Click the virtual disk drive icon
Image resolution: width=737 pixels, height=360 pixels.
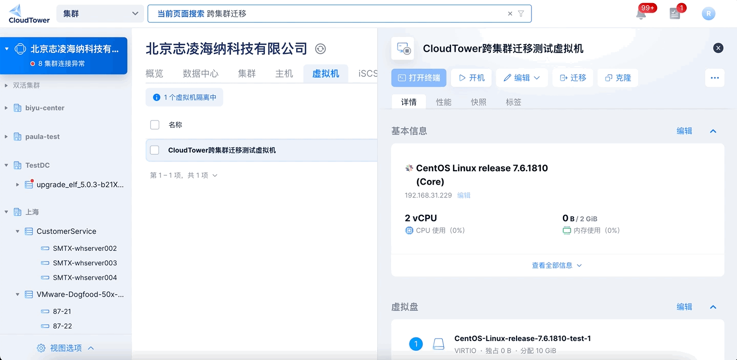439,344
